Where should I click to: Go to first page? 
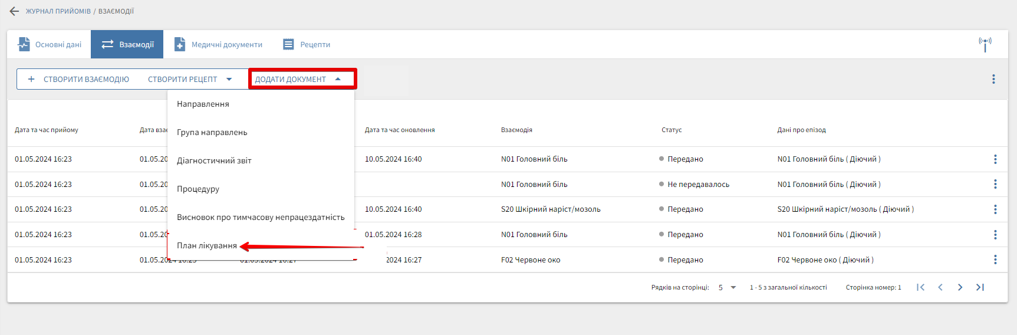[x=920, y=287]
